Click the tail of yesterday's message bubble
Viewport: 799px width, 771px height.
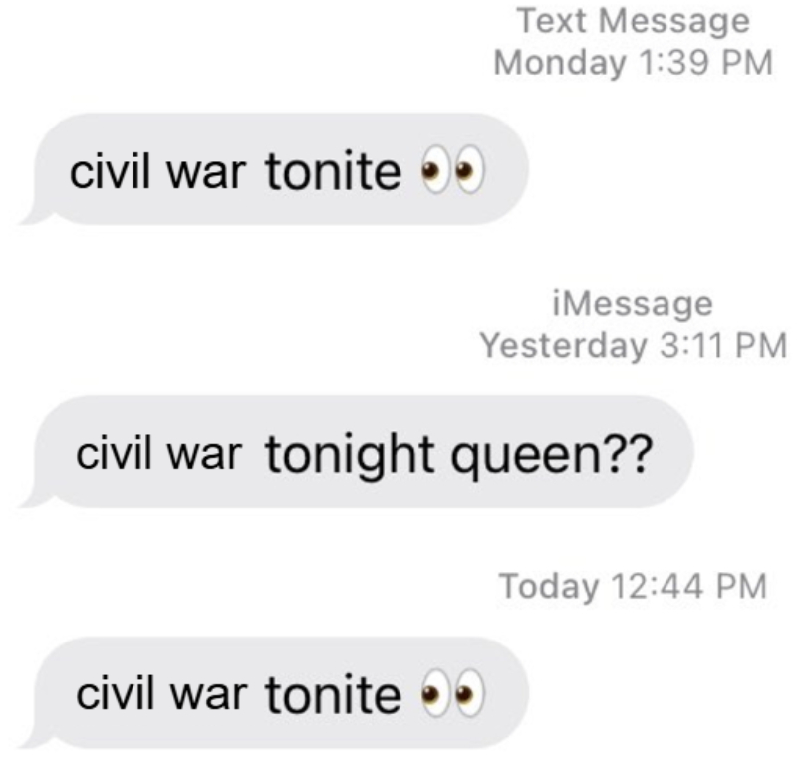tap(35, 497)
